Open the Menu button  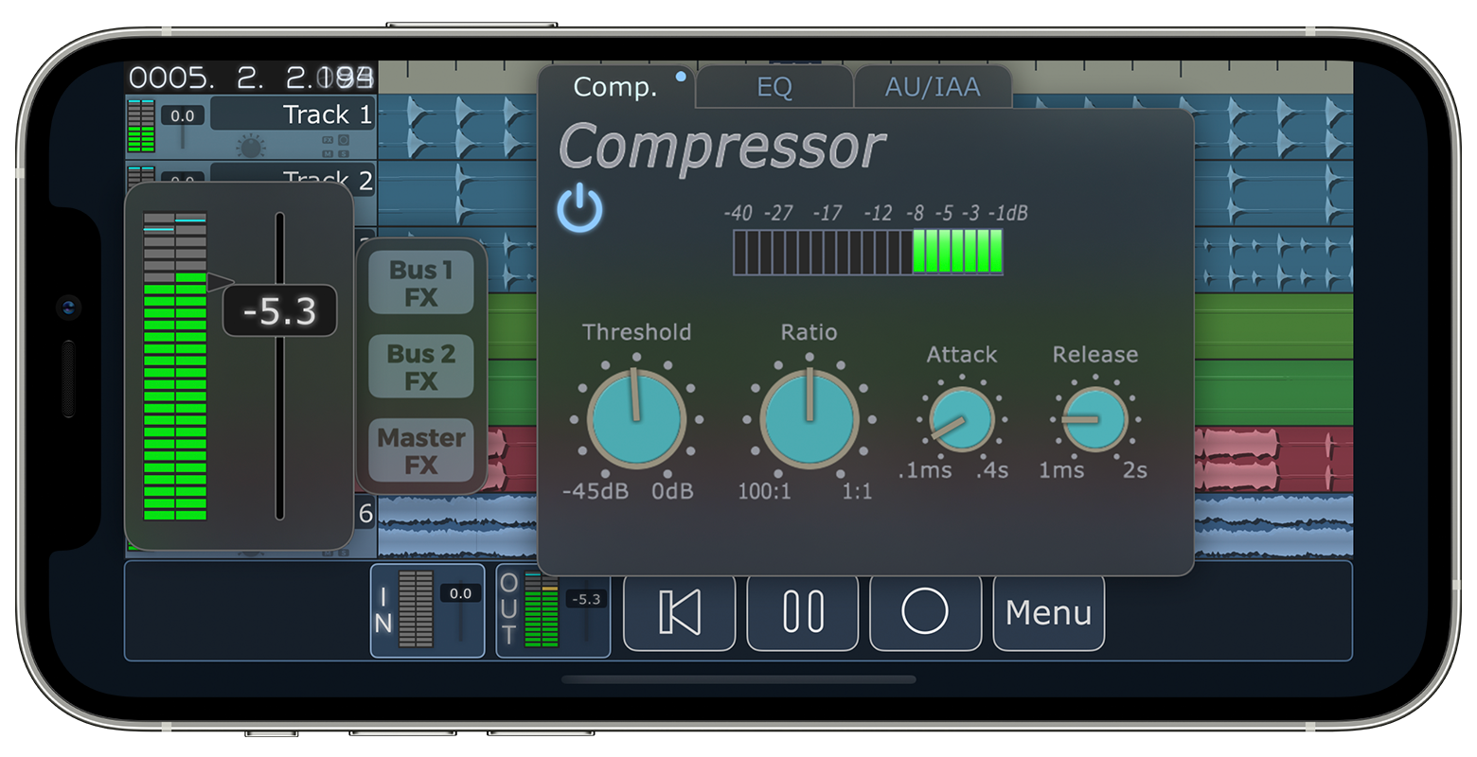click(x=1048, y=612)
